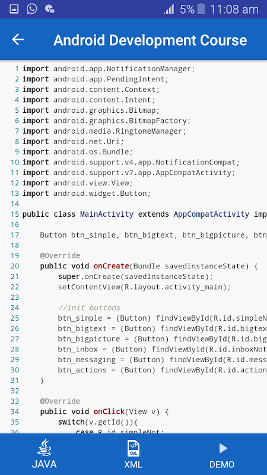Tap the Button btn_simple declaration line
The width and height of the screenshot is (267, 475).
coord(153,235)
